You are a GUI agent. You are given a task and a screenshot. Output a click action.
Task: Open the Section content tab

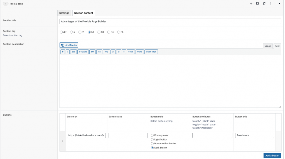[83, 13]
